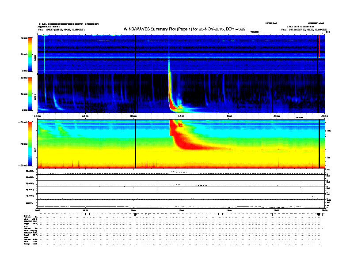Screen dimensions: 350x270
Task: Click the 16:00 label under the RAD1 spectrogram
Action: pos(229,116)
